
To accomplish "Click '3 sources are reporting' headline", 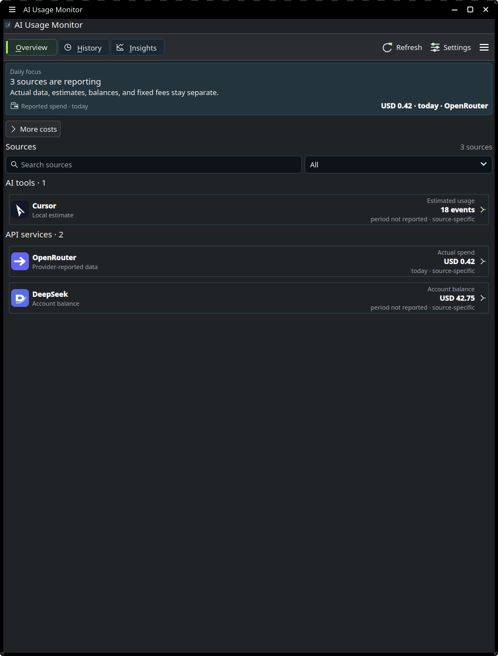I will point(55,82).
